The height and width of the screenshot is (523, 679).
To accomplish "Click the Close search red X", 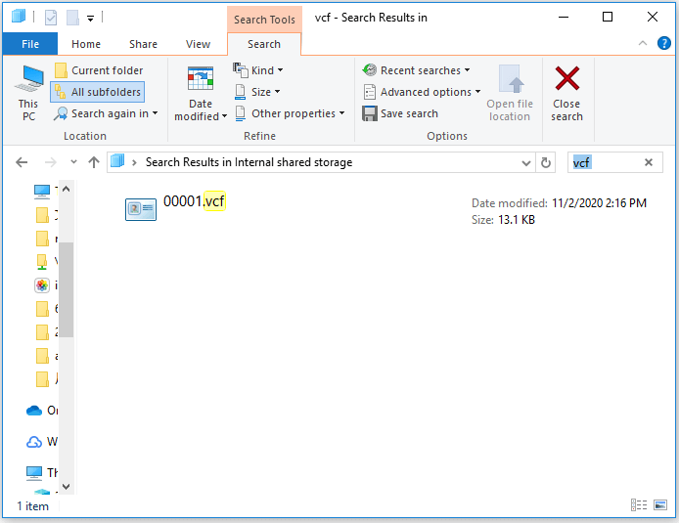I will point(566,93).
